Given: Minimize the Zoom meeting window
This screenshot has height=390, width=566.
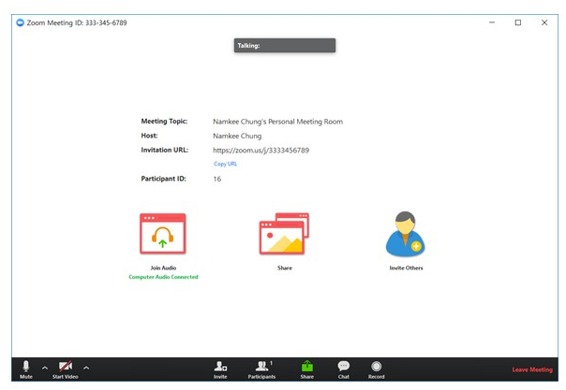Looking at the screenshot, I should (492, 22).
